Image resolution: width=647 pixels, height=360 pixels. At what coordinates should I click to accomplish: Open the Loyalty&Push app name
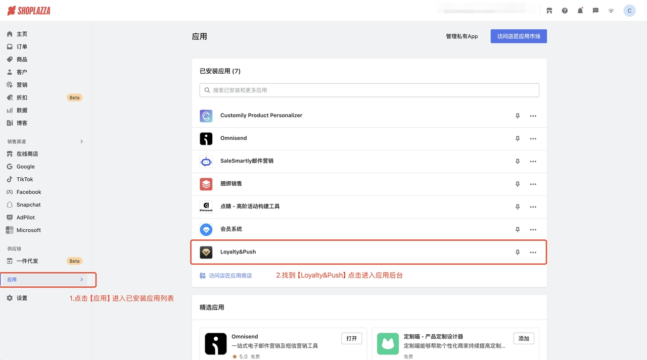click(238, 252)
